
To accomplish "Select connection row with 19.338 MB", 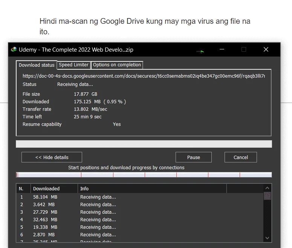I will pos(140,227).
